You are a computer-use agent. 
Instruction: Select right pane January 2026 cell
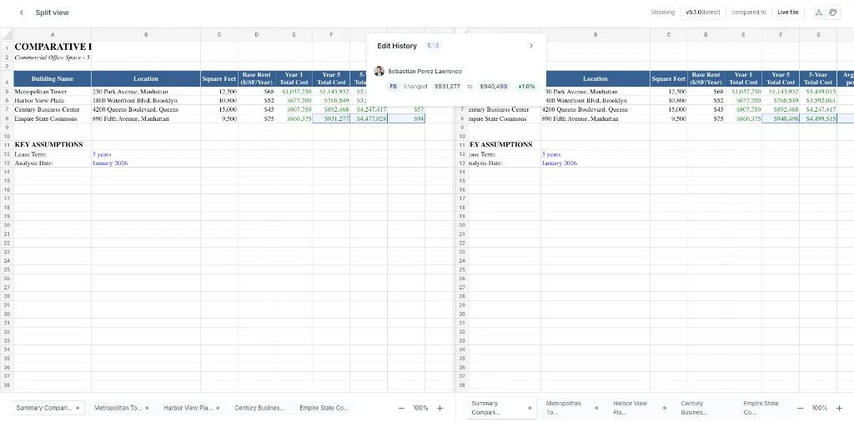pos(595,163)
